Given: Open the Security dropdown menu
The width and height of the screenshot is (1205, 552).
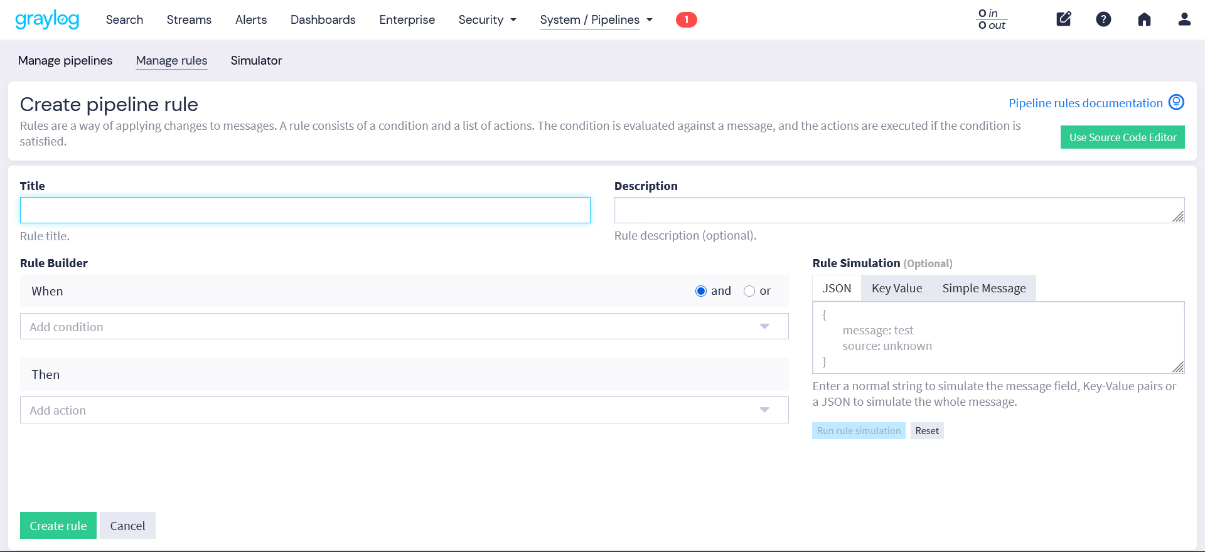Looking at the screenshot, I should point(487,20).
